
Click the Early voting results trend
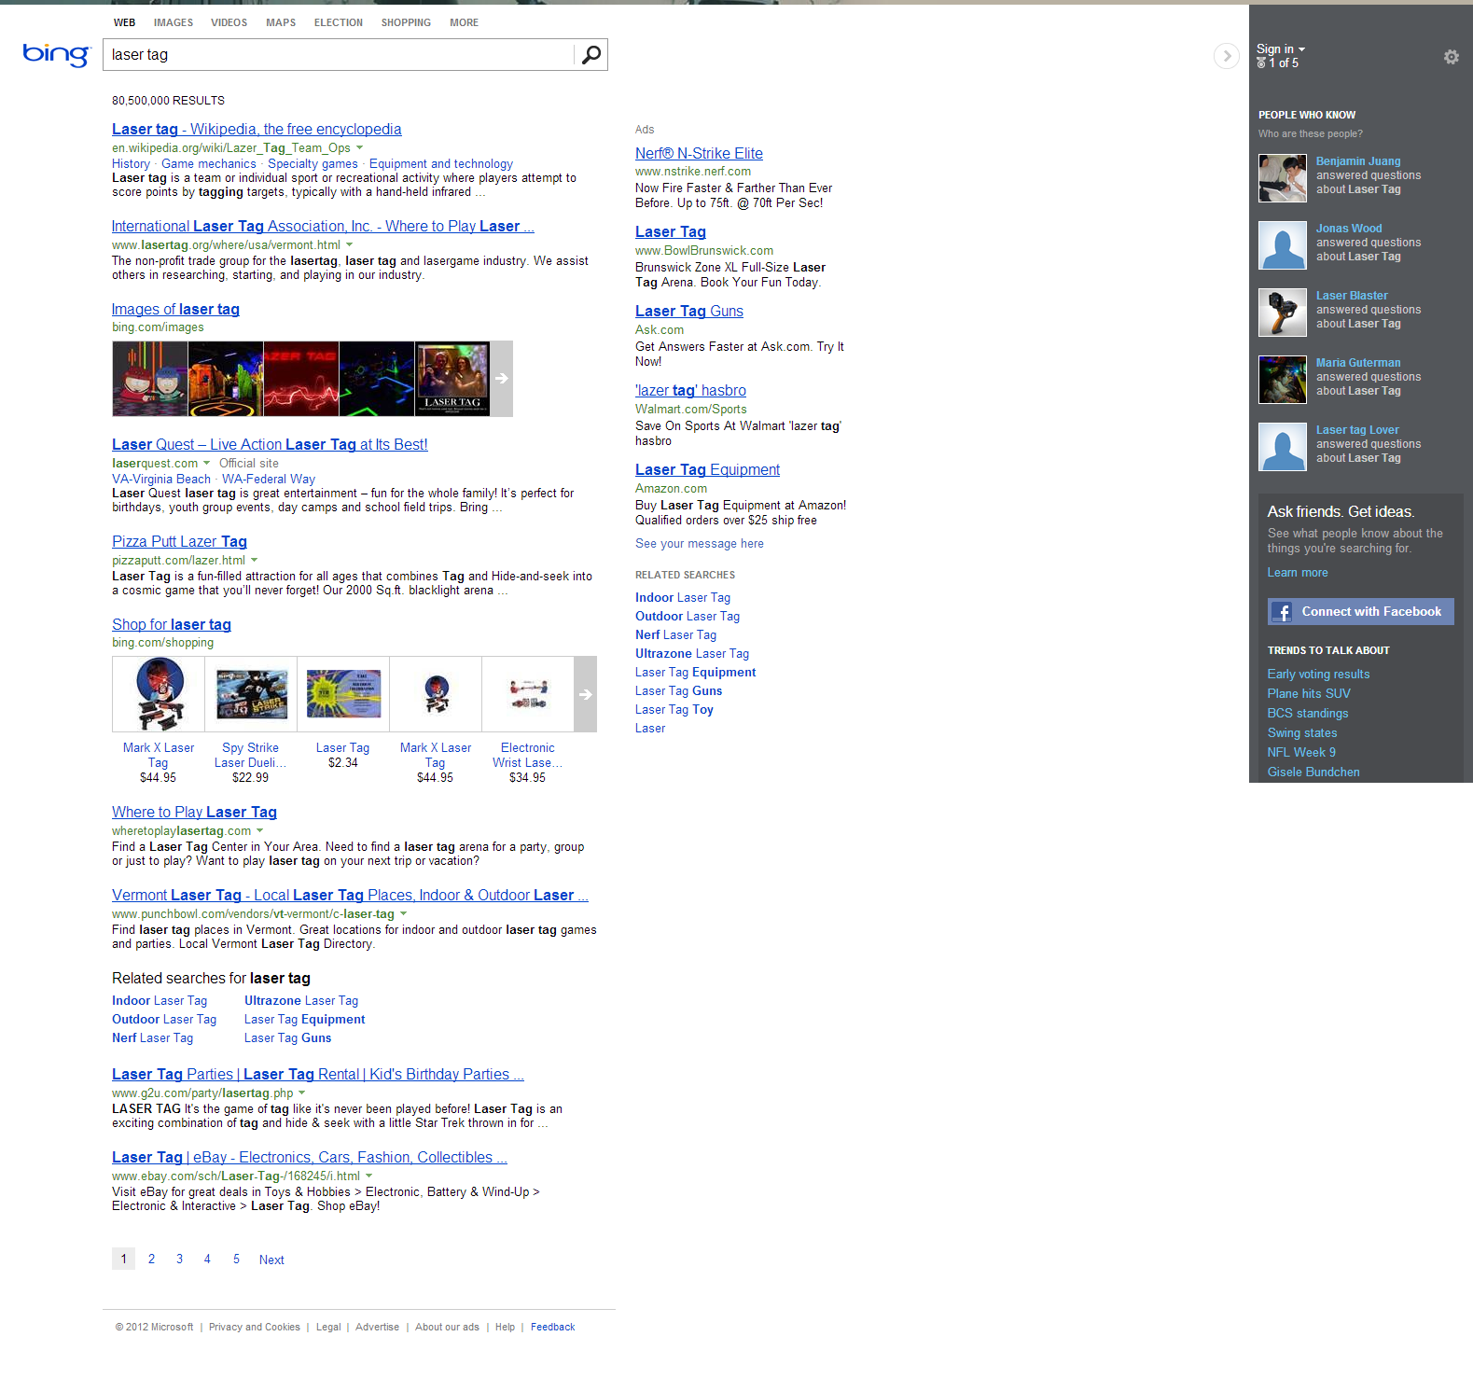(x=1318, y=674)
